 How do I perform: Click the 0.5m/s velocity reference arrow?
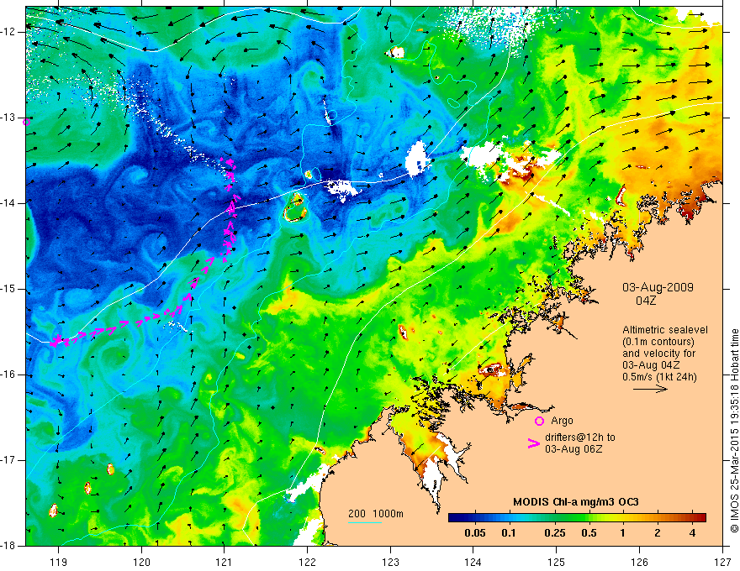[x=650, y=389]
